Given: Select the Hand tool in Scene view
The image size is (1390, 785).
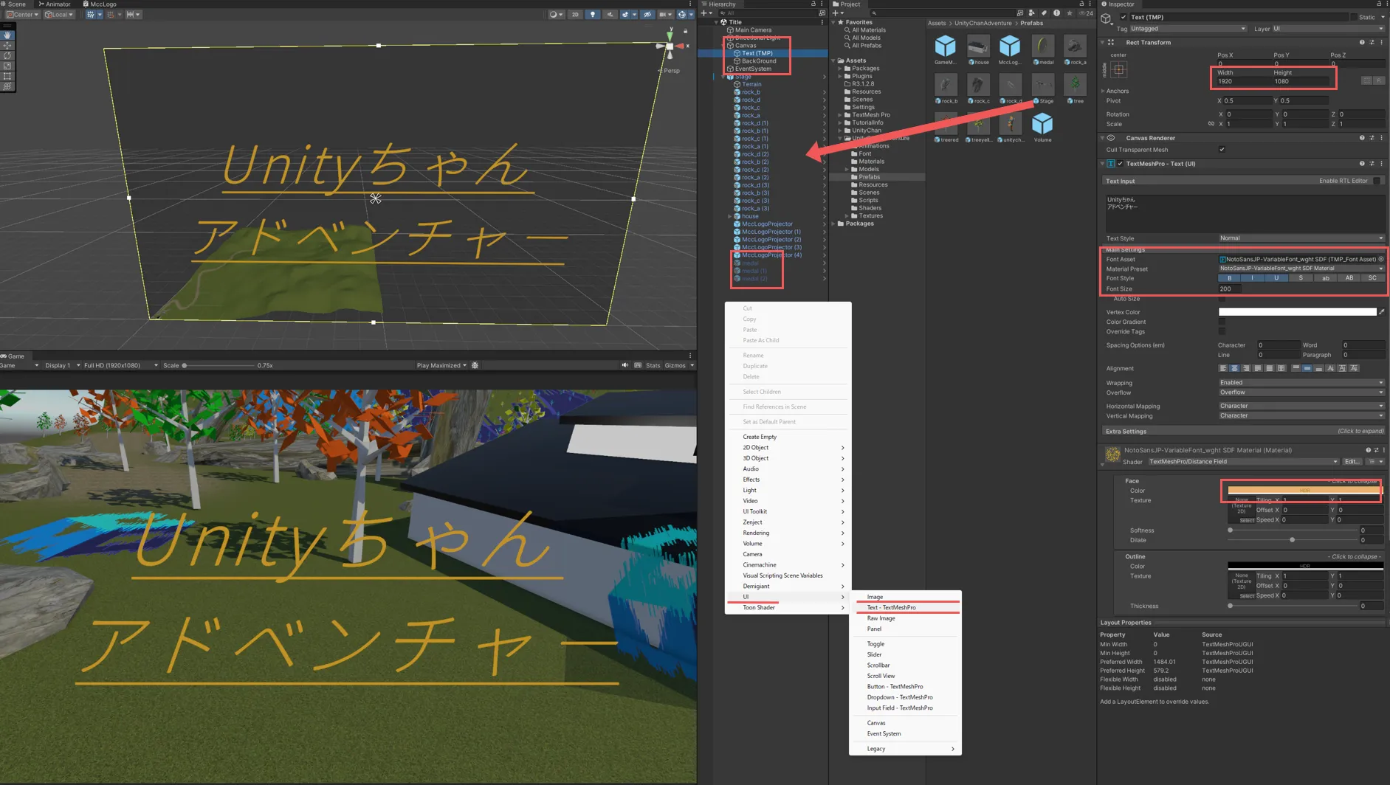Looking at the screenshot, I should click(x=7, y=35).
